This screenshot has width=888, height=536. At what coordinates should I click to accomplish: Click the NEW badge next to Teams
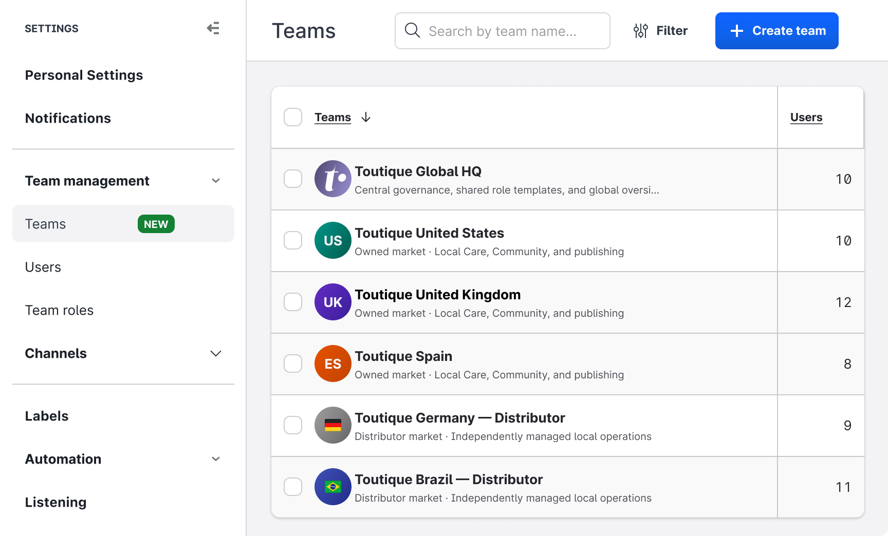point(156,224)
